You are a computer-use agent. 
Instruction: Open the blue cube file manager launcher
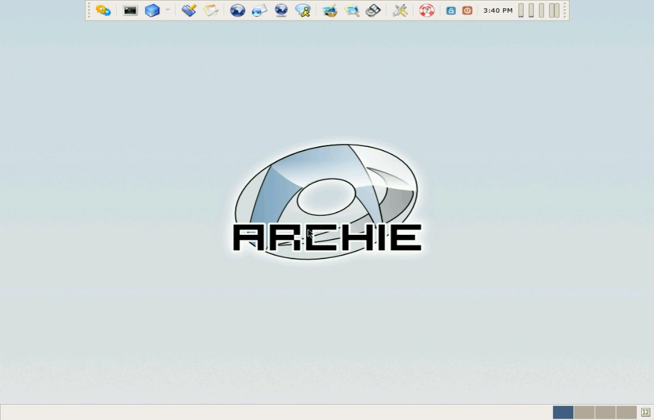click(152, 10)
